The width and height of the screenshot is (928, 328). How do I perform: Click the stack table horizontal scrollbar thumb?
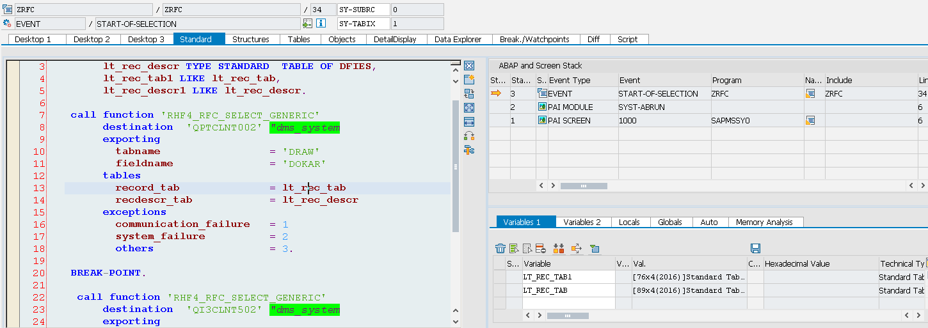[584, 185]
